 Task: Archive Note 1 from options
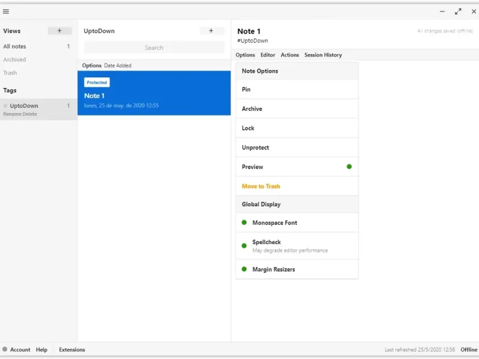(297, 109)
